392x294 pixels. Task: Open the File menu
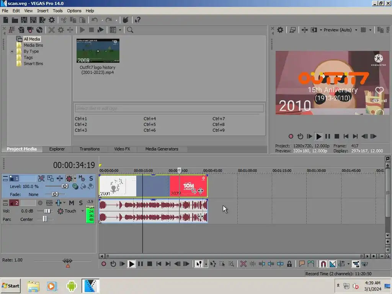[x=5, y=11]
